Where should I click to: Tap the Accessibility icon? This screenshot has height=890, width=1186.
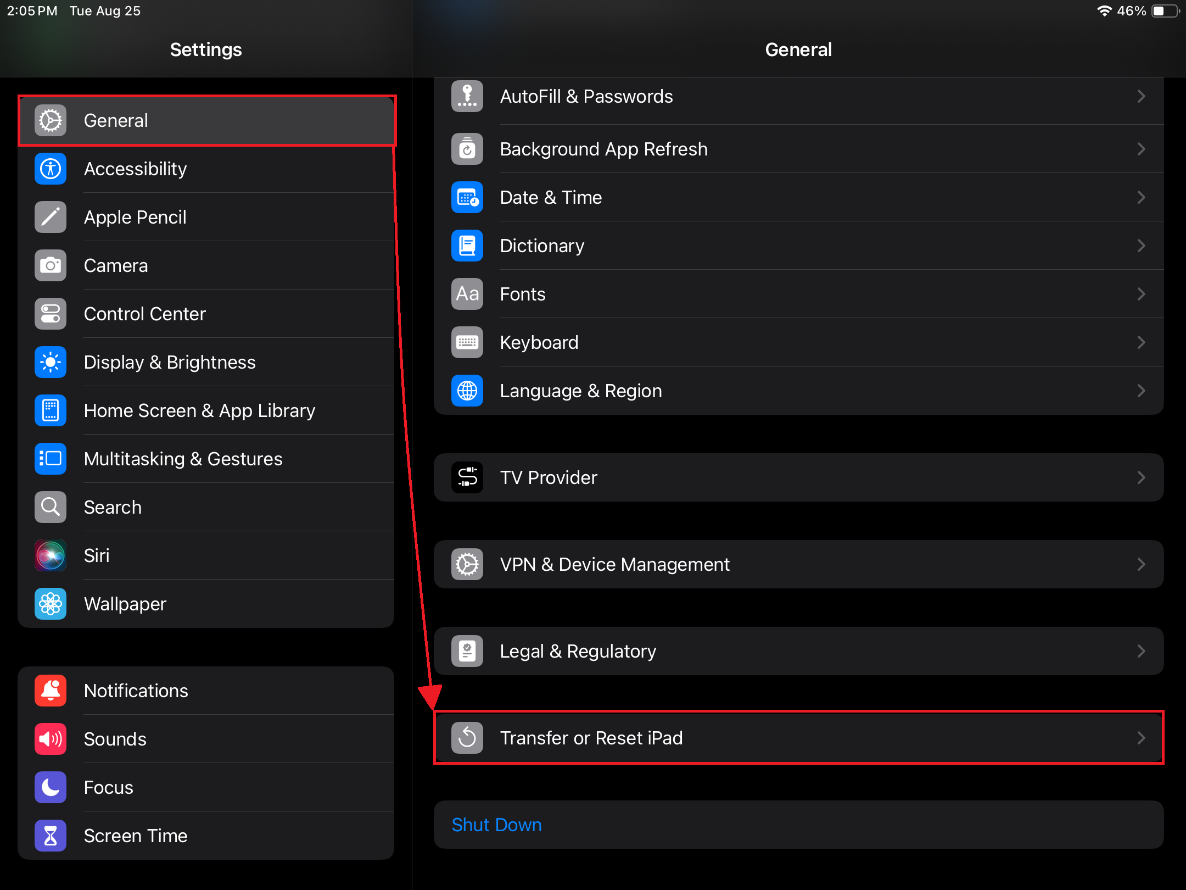click(51, 169)
